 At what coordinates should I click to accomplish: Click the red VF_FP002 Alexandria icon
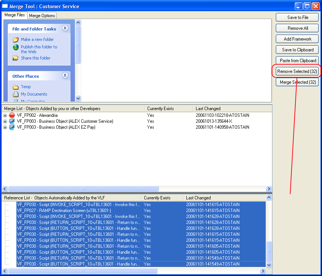point(12,115)
